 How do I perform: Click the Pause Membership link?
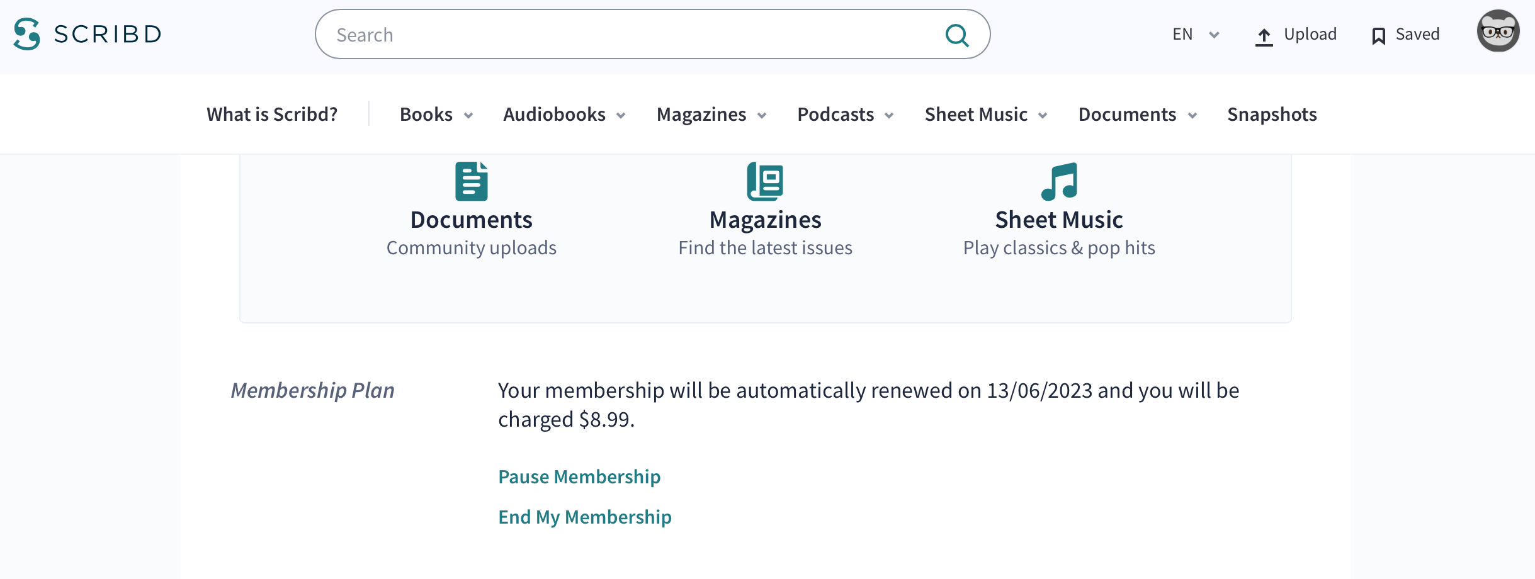(579, 477)
